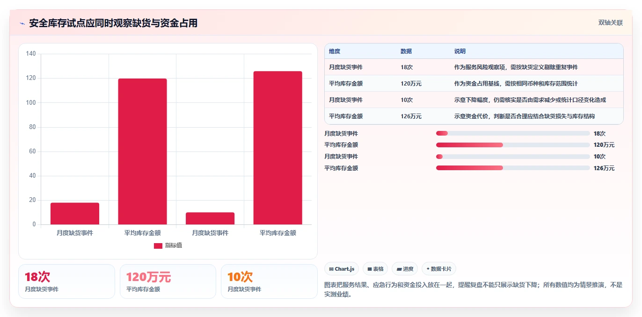The height and width of the screenshot is (317, 642).
Task: Toggle the 指标值 legend entry
Action: pos(168,245)
